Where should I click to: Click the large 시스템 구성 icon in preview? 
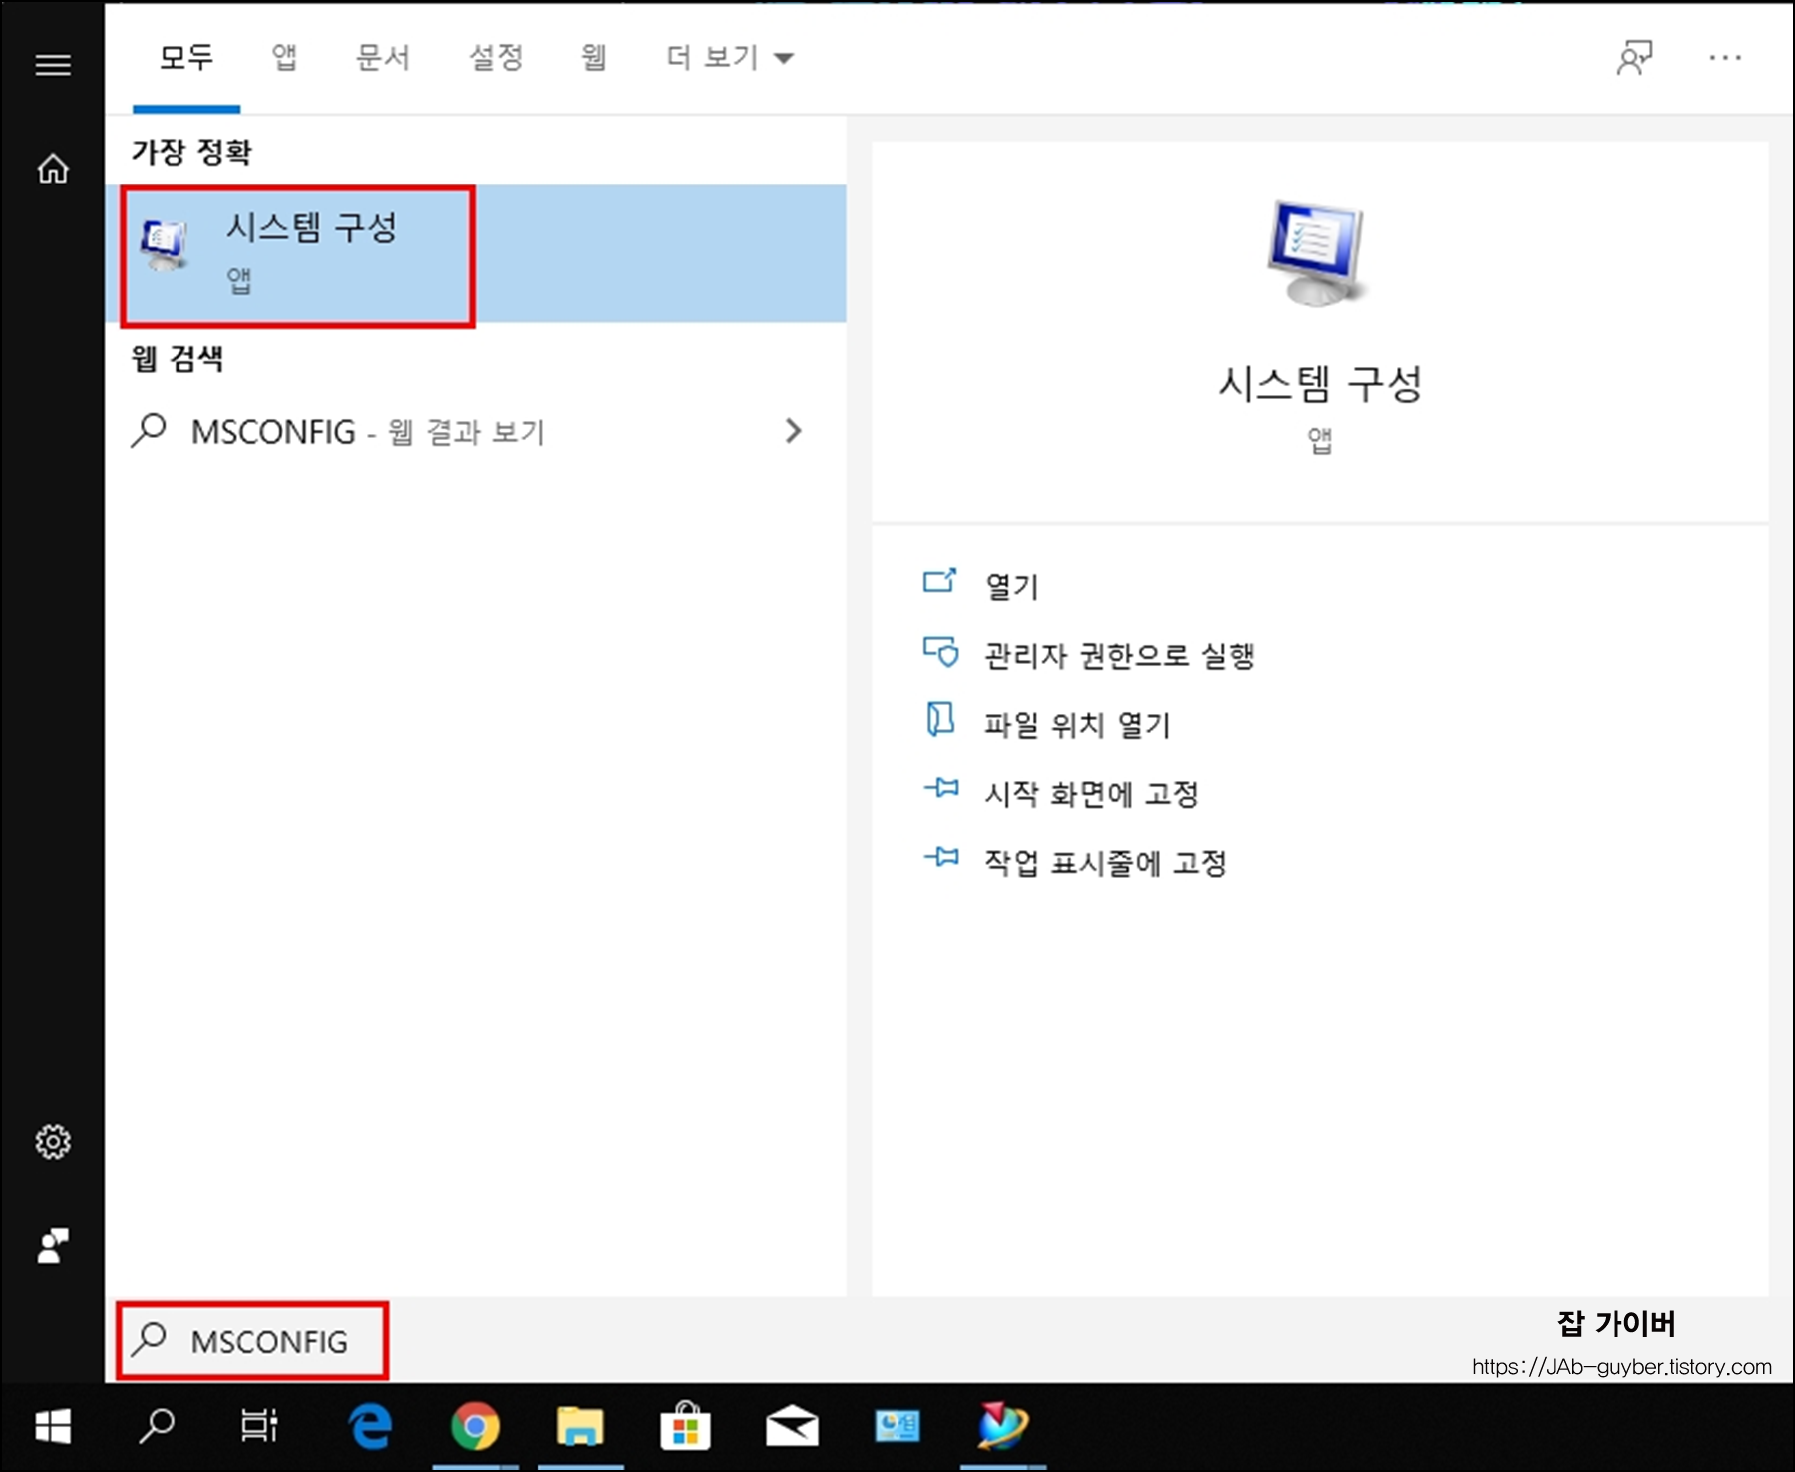pyautogui.click(x=1318, y=253)
